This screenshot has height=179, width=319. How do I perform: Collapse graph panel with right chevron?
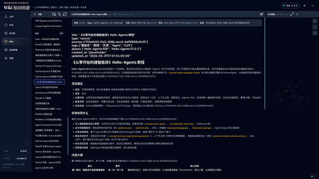[297, 14]
